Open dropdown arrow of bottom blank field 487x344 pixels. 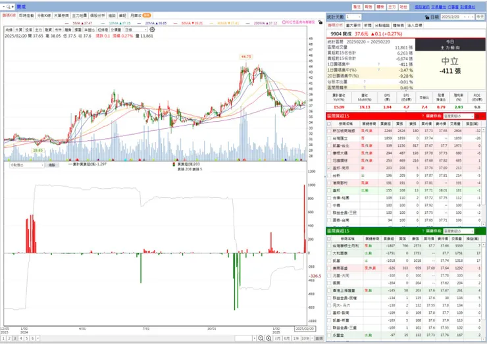(255, 338)
